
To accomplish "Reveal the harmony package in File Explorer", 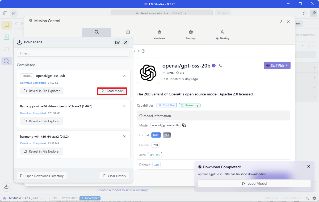I will point(41,151).
